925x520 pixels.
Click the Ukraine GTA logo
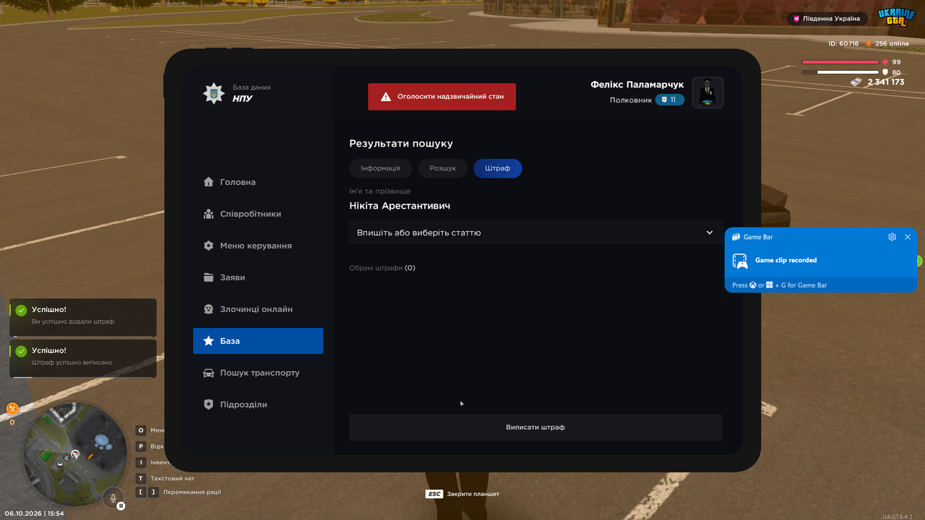coord(896,17)
